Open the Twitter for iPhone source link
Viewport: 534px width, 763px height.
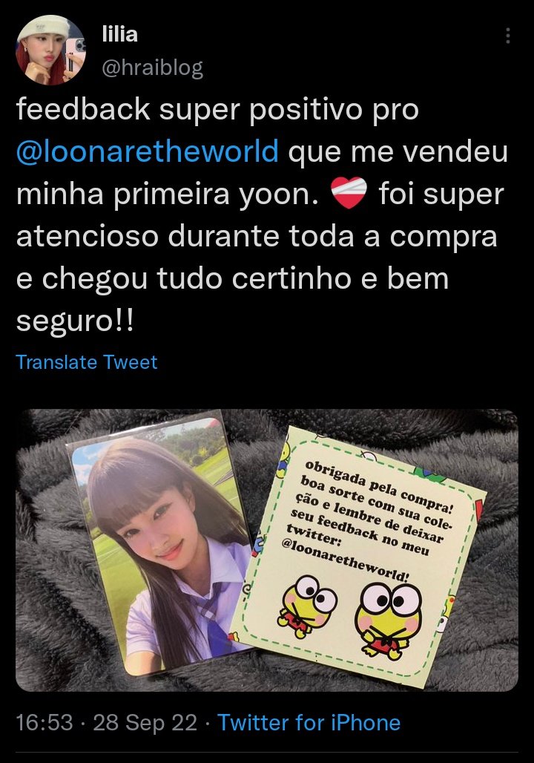point(309,723)
